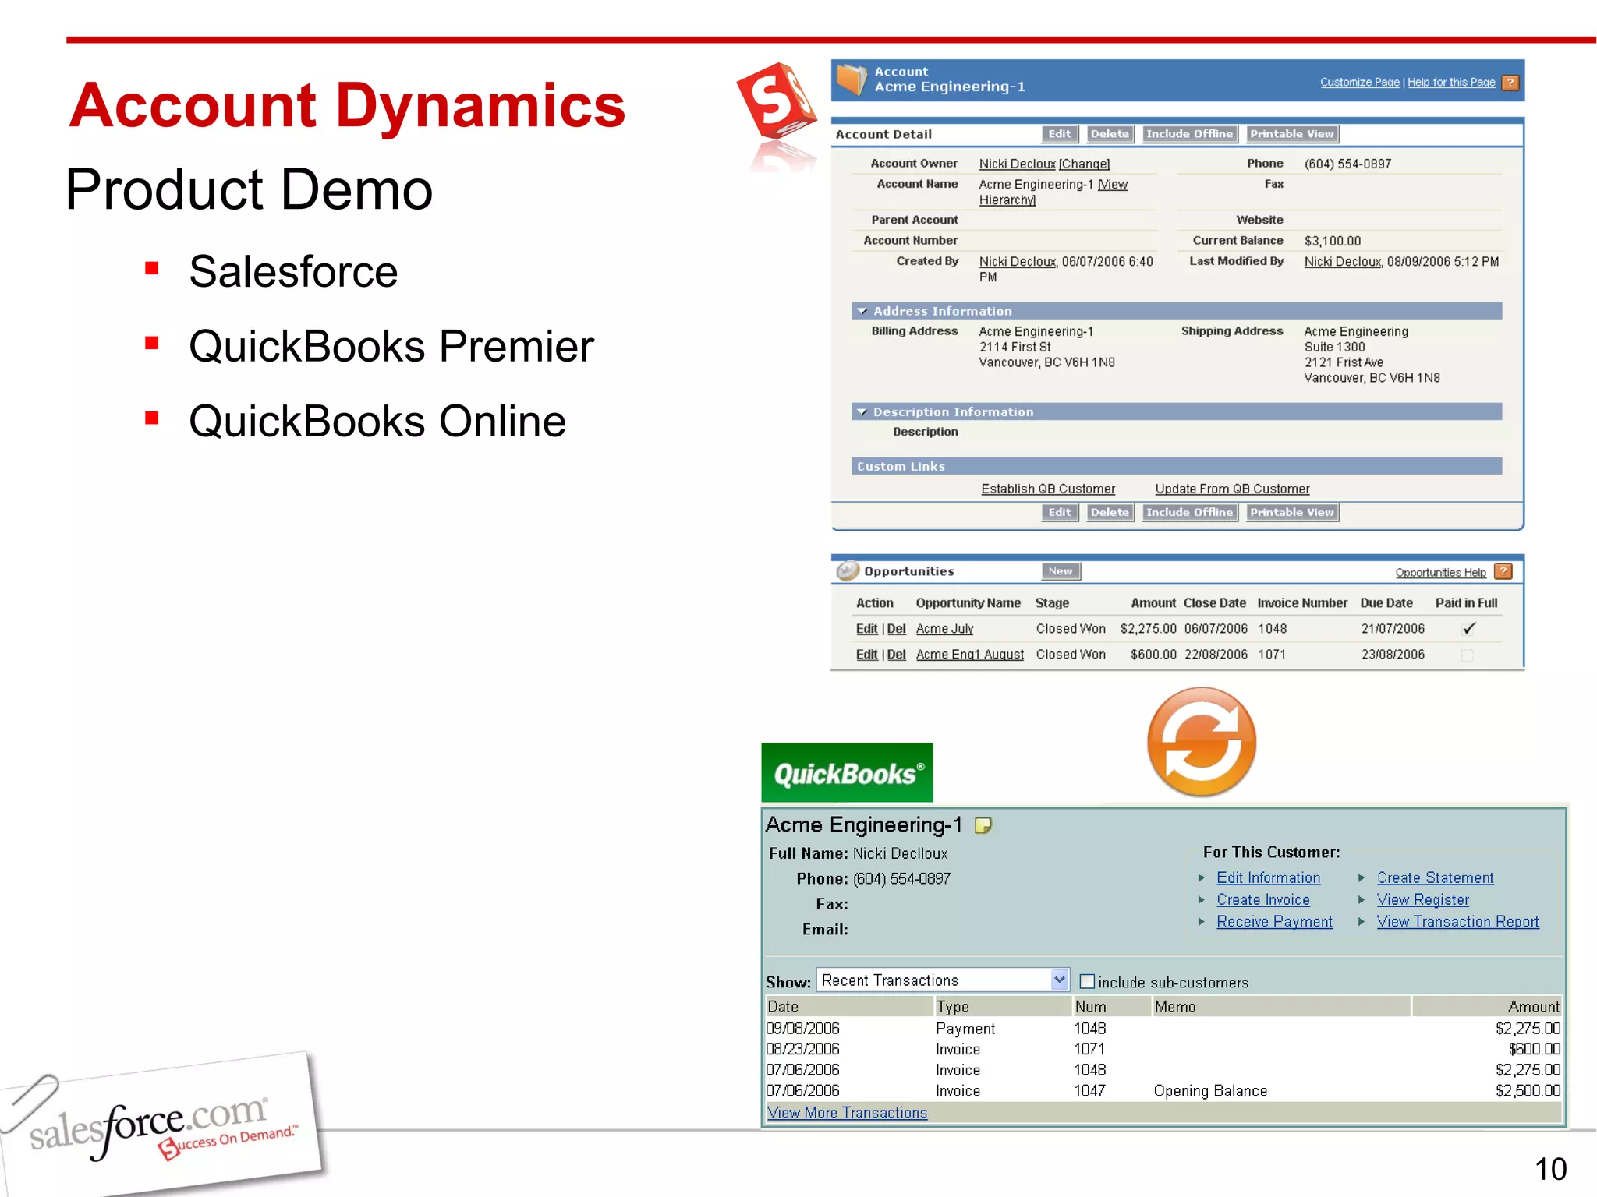Click the Establish QB Customer link

[x=1048, y=489]
